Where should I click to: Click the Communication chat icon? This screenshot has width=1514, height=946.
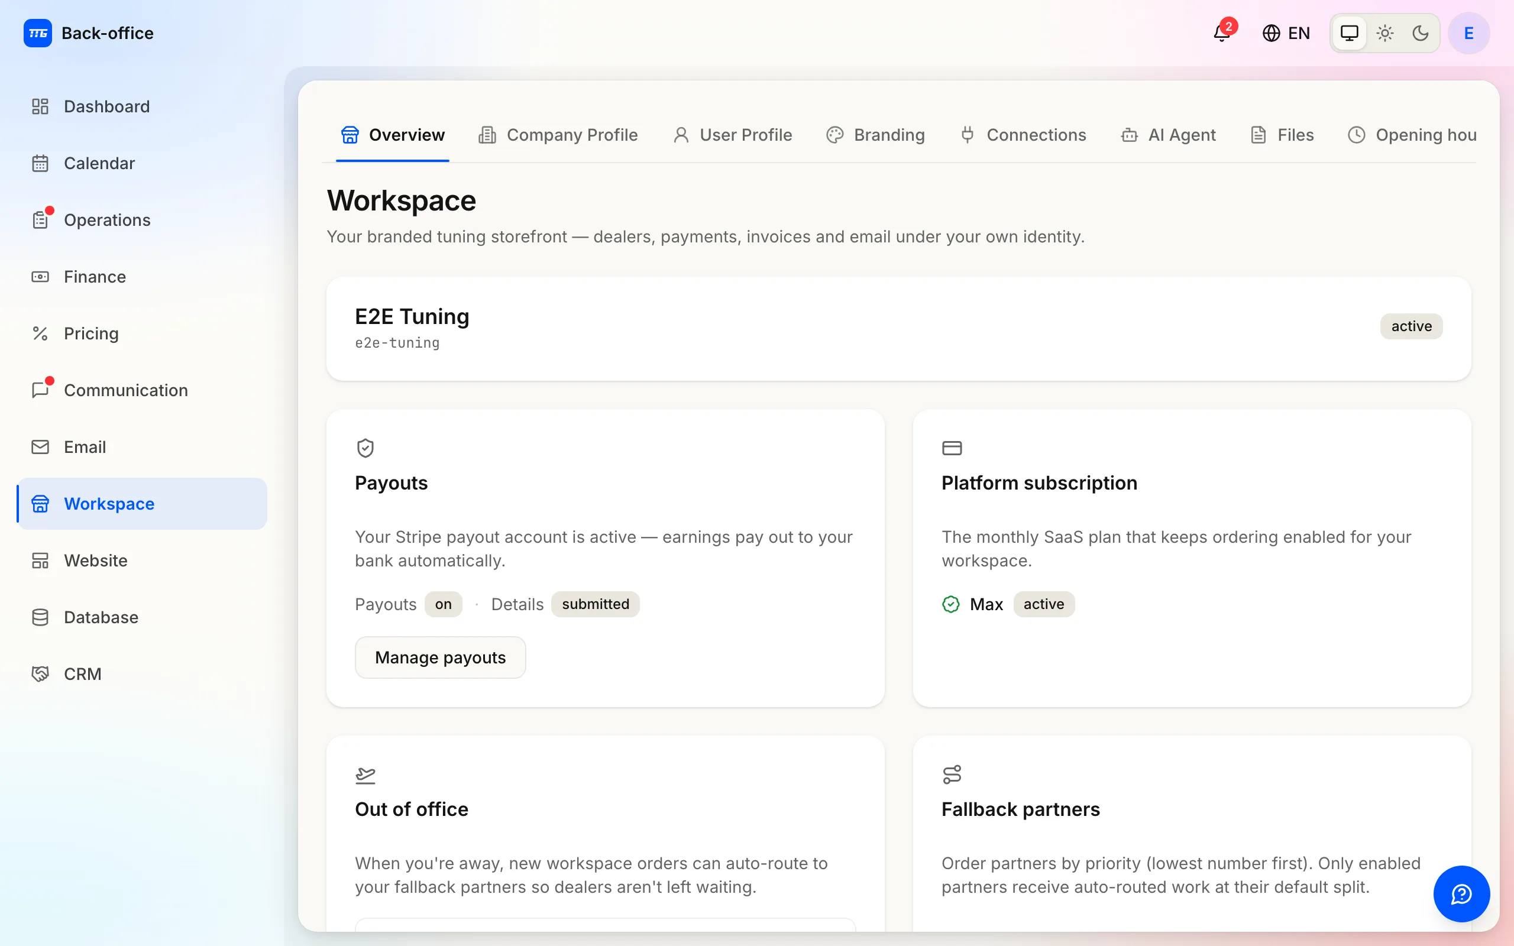[x=40, y=390]
